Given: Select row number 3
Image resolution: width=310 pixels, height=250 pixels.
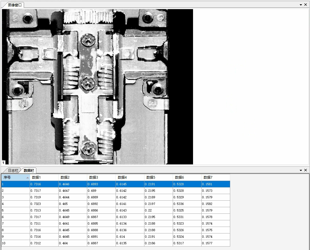Looking at the screenshot, I should [x=16, y=197].
